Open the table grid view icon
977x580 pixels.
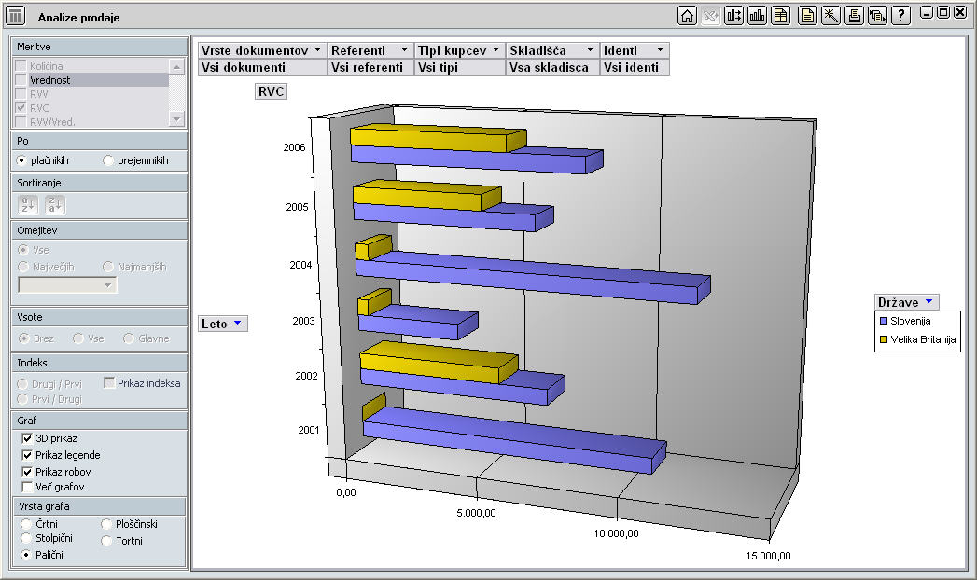[x=780, y=16]
